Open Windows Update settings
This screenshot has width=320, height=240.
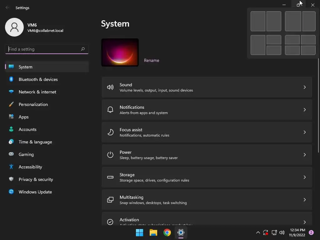point(47,192)
